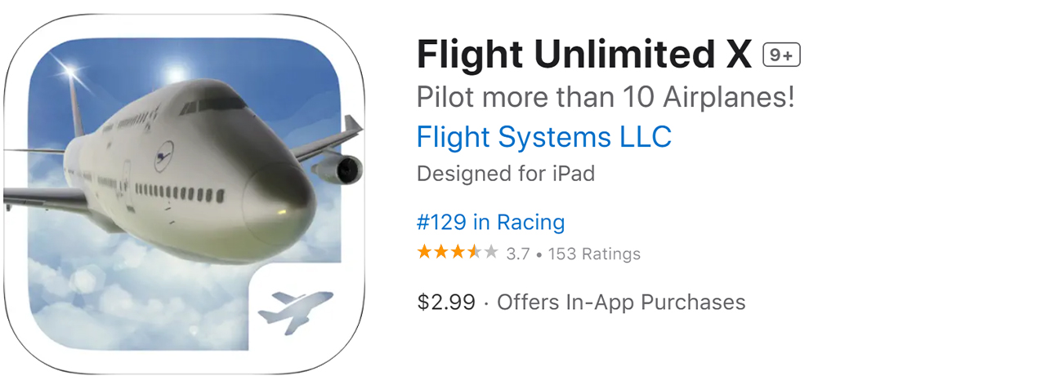The width and height of the screenshot is (1046, 389).
Task: Click the Flight Unlimited X title
Action: 583,55
